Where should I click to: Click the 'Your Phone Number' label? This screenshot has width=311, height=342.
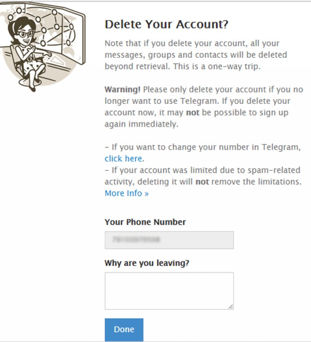(145, 222)
